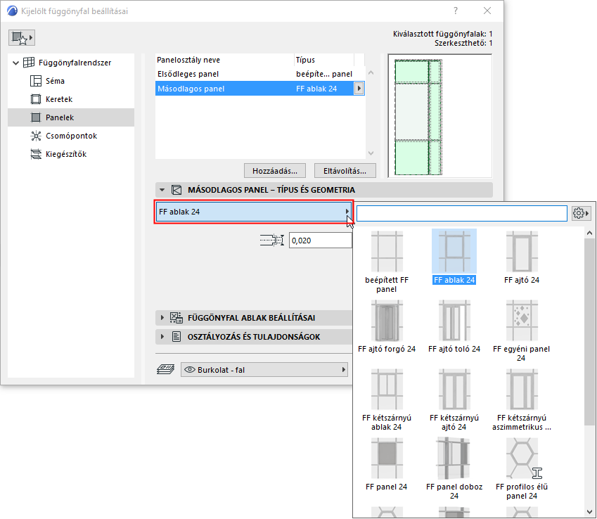597x519 pixels.
Task: Select the Keretek tree item
Action: click(x=59, y=99)
